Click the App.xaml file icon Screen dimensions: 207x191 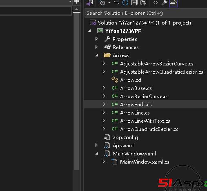tap(107, 145)
